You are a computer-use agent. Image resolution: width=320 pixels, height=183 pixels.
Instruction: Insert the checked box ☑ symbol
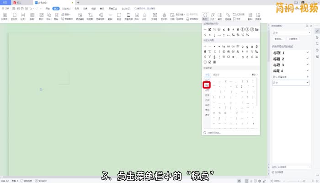210,29
